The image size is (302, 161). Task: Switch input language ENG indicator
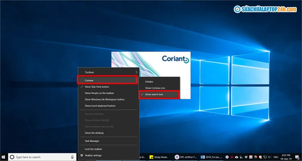tap(276, 157)
